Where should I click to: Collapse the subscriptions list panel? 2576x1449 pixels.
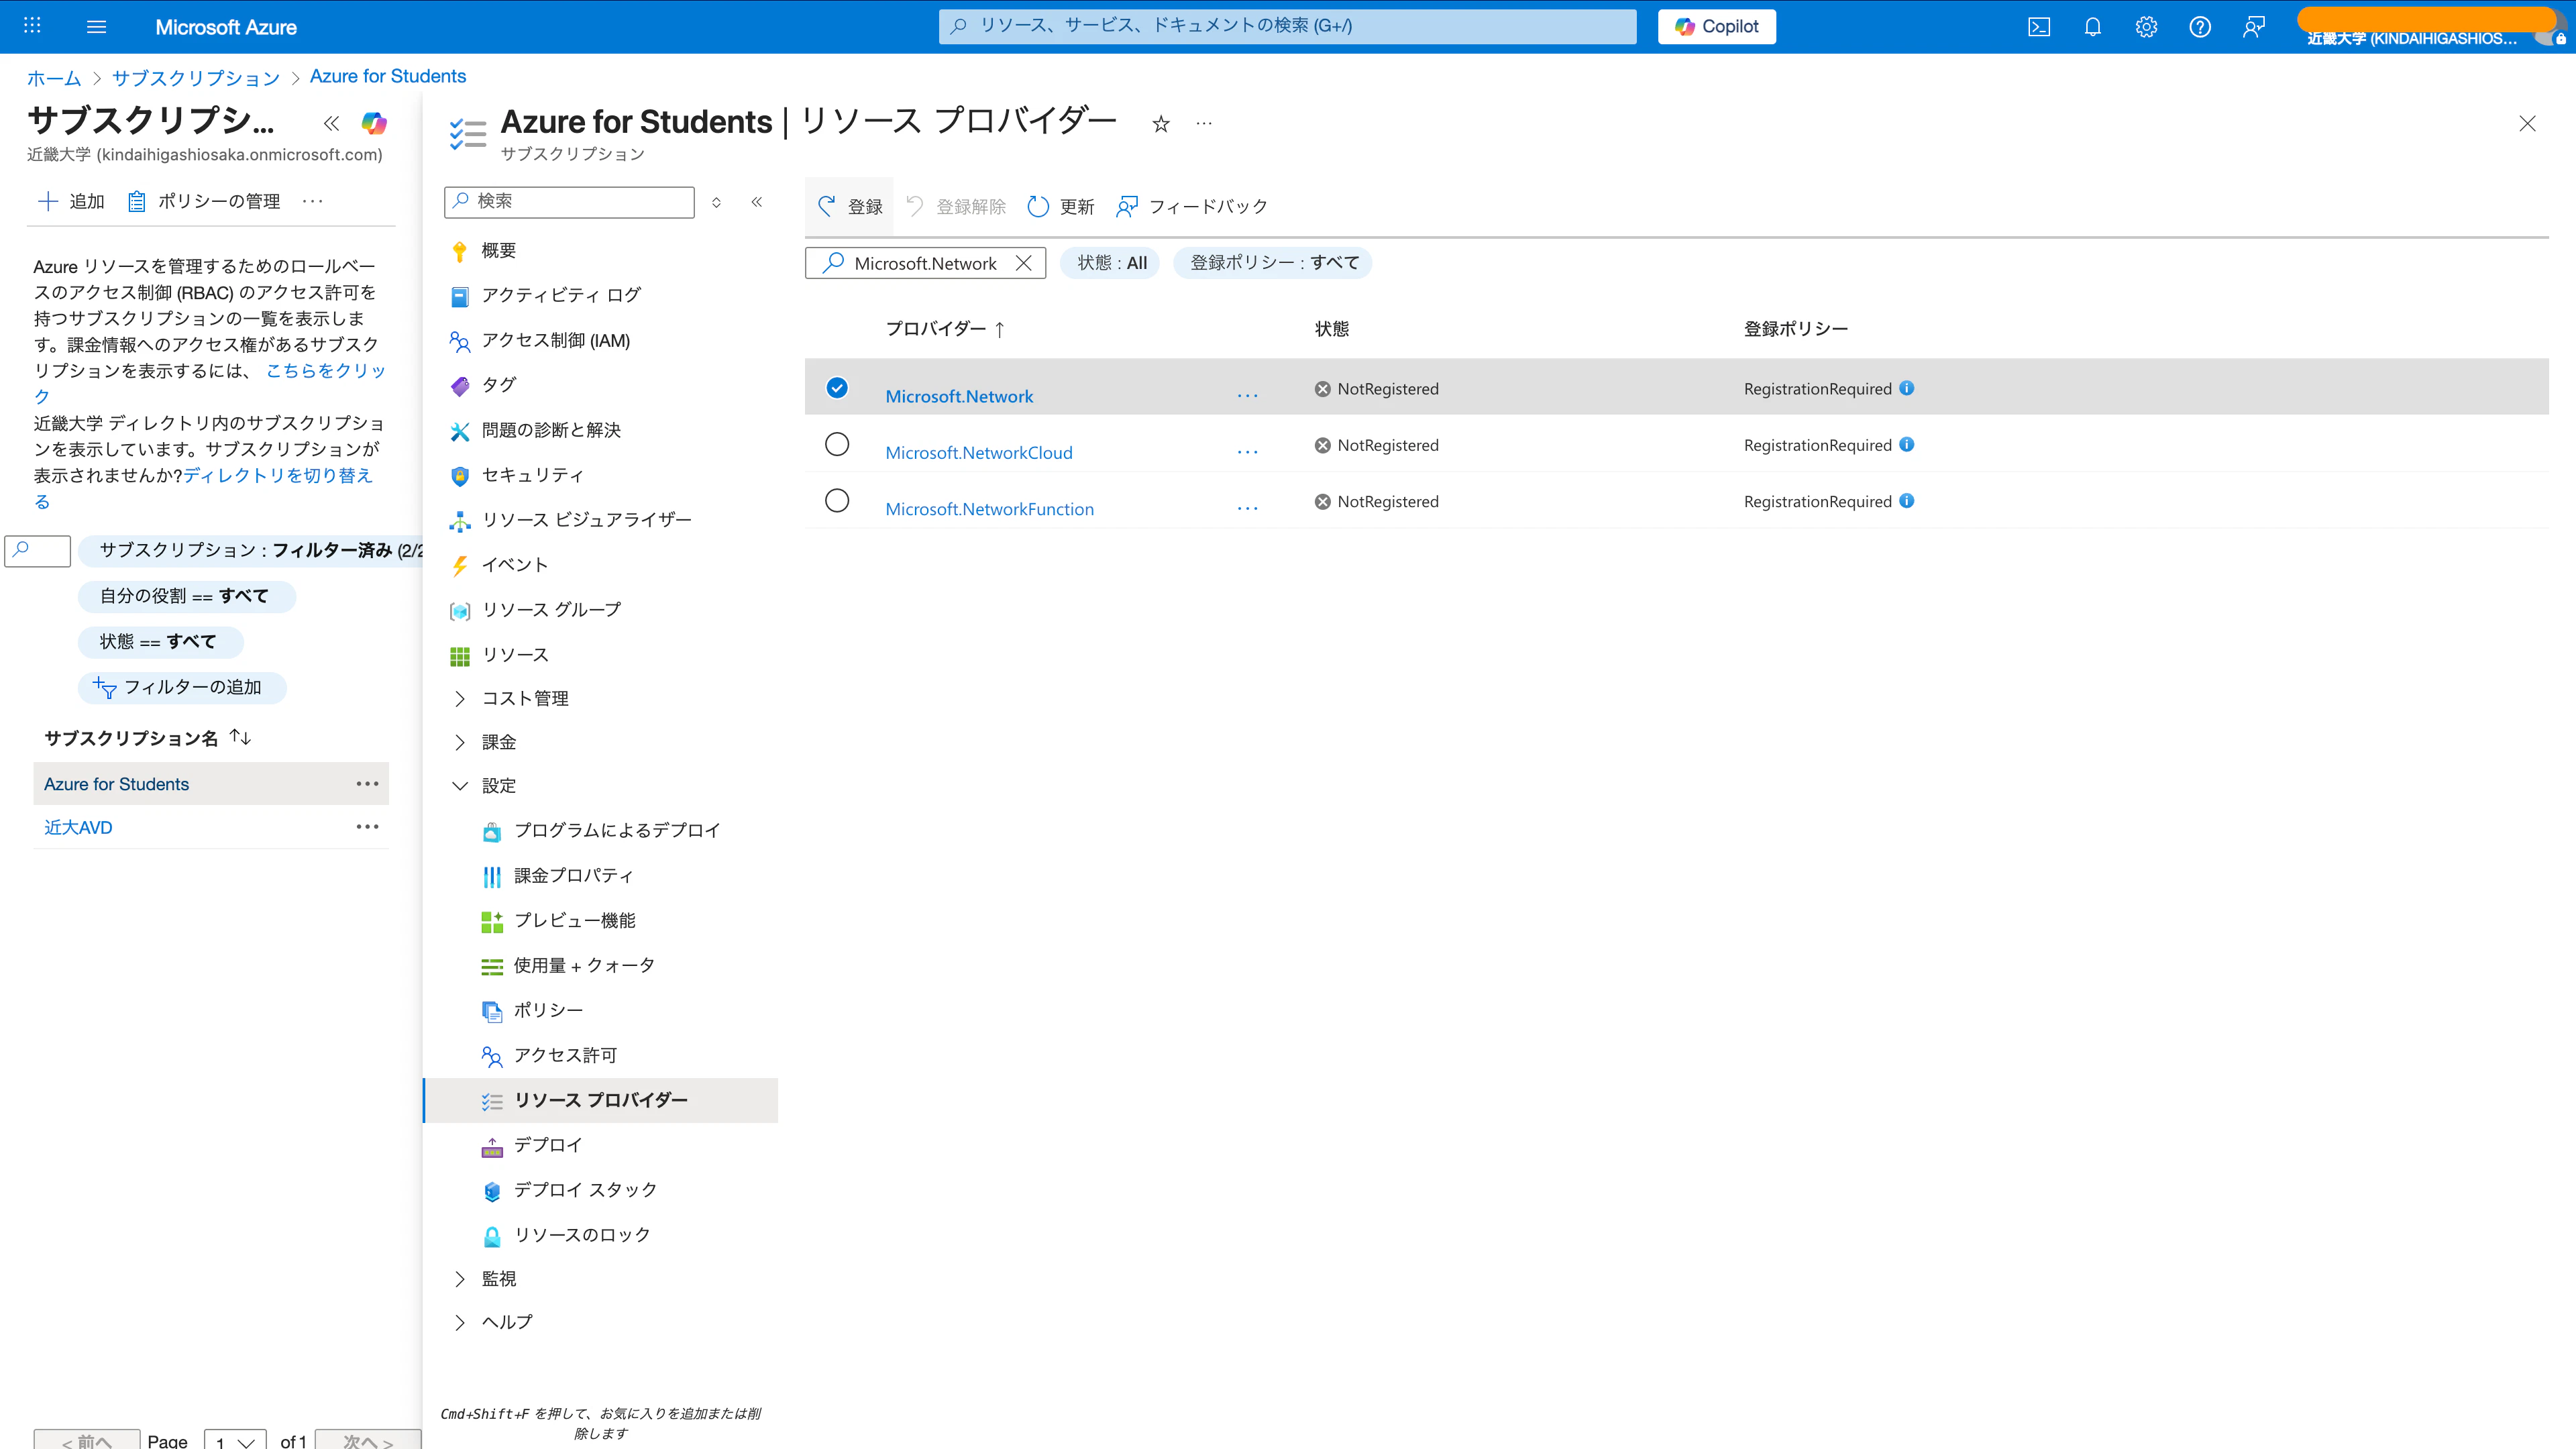331,124
